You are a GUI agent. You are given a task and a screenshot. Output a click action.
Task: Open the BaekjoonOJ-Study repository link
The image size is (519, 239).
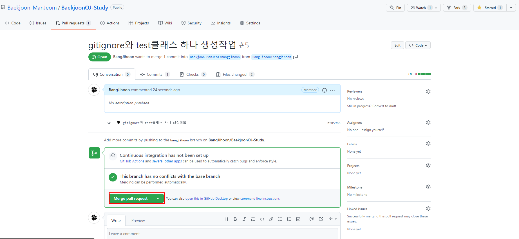point(85,8)
